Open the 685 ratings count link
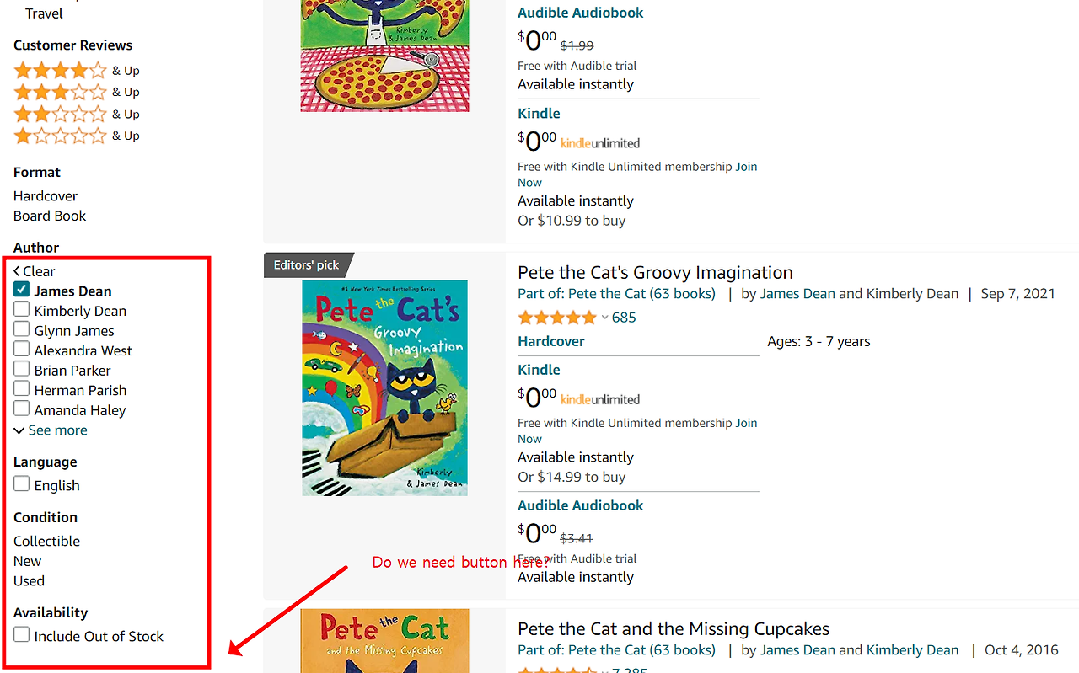1079x673 pixels. tap(624, 318)
